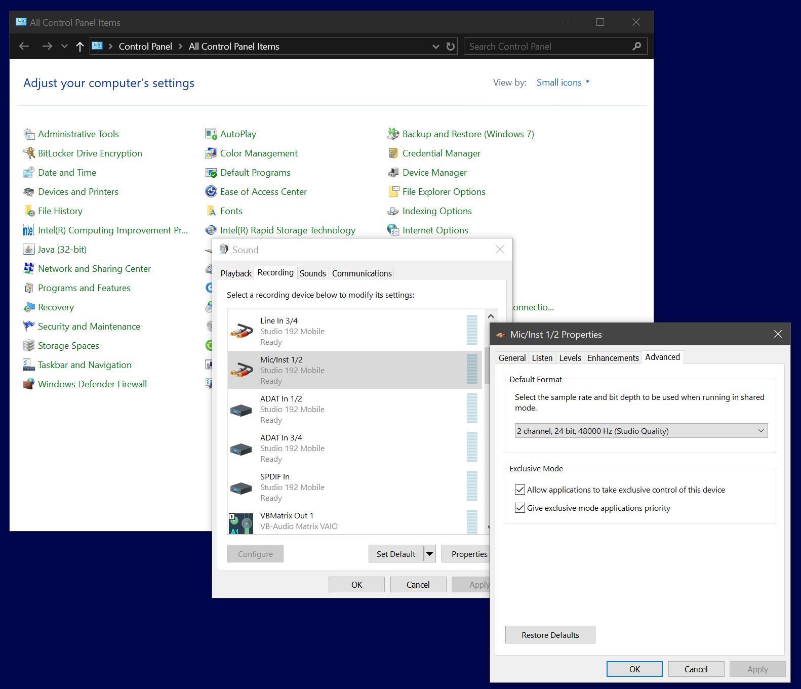This screenshot has height=689, width=801.
Task: Cancel the Mic/Inst Properties dialog
Action: [x=696, y=669]
